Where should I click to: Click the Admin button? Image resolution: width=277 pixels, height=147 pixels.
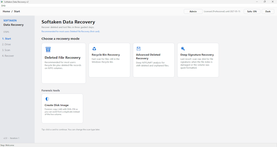coord(193,11)
